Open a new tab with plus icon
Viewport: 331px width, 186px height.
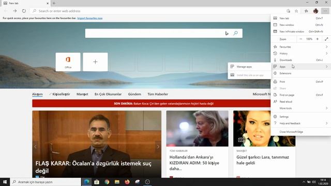[54, 3]
